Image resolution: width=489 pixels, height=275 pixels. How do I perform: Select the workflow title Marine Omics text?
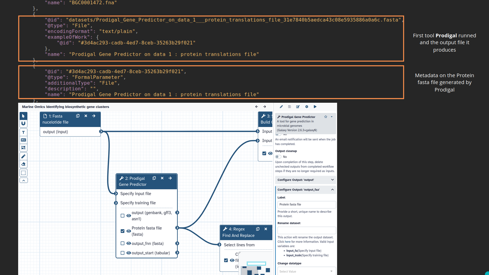pos(65,107)
